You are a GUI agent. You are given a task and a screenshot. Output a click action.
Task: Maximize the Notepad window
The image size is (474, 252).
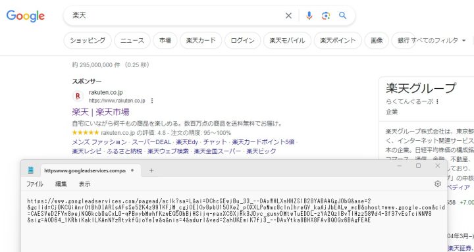point(419,166)
